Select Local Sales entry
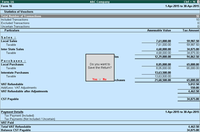 pyautogui.click(x=9, y=41)
